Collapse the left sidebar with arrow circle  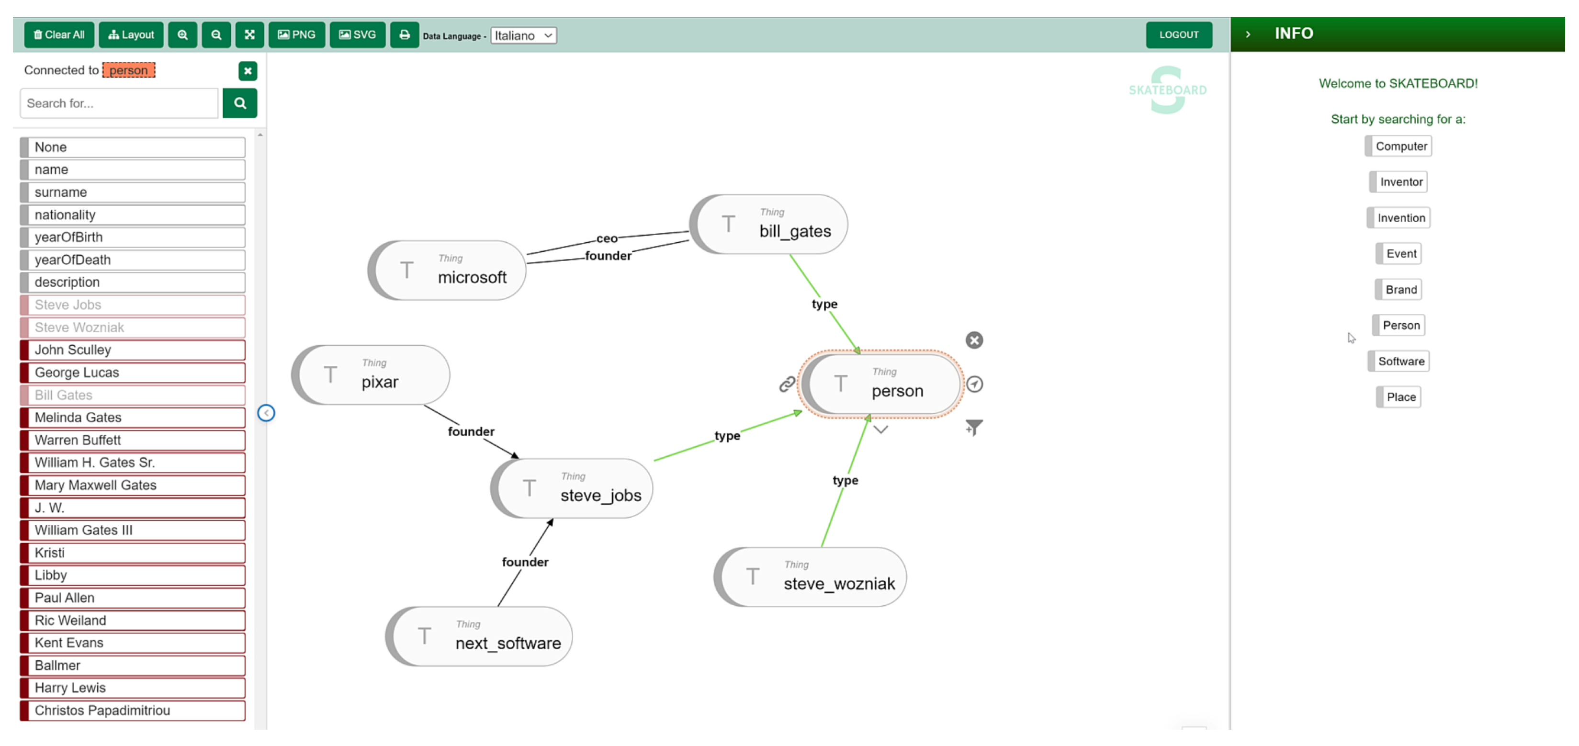click(266, 413)
